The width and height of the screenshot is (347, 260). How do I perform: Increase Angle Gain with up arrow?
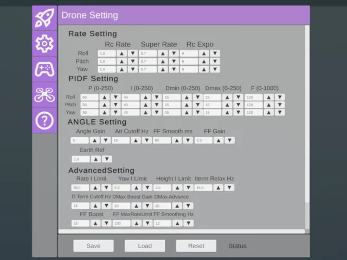tap(95, 140)
